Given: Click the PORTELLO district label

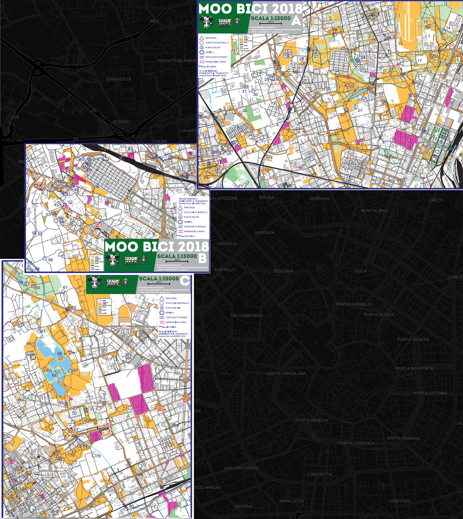Looking at the screenshot, I should (225, 269).
